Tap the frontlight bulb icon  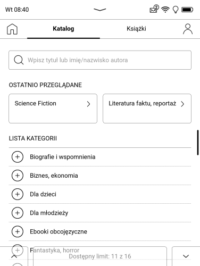(176, 10)
